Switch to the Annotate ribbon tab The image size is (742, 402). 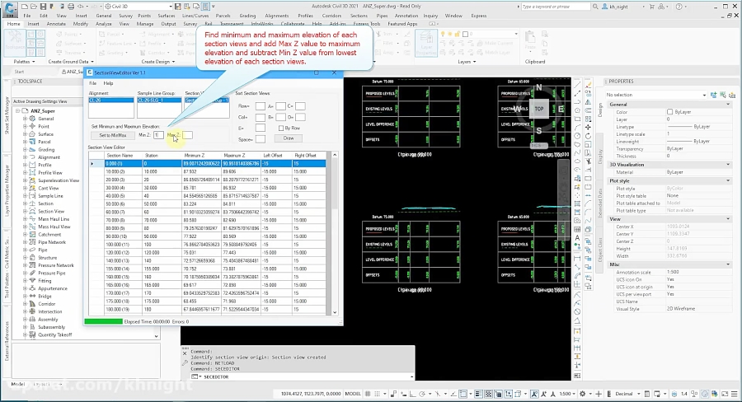pyautogui.click(x=56, y=24)
